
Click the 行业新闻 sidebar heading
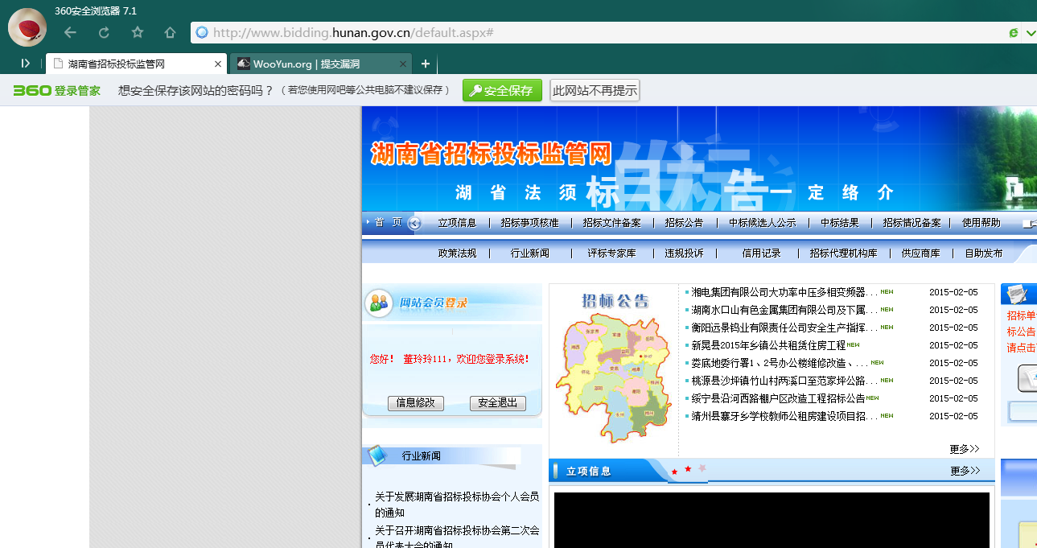[422, 456]
